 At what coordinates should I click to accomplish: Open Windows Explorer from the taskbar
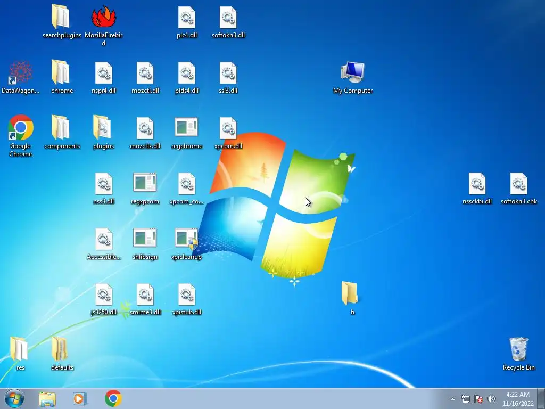47,399
